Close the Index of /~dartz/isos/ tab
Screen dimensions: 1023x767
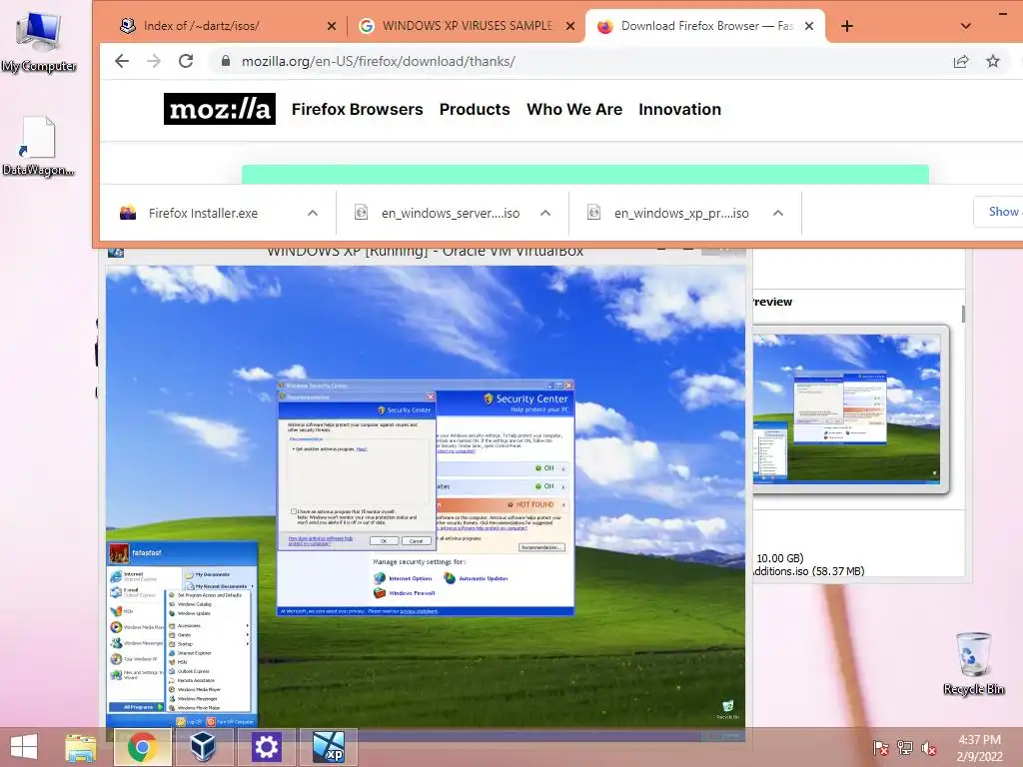(332, 26)
